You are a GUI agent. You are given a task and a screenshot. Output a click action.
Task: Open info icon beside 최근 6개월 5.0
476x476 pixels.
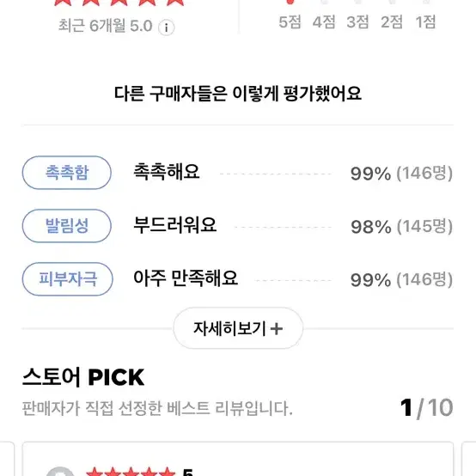(x=166, y=28)
